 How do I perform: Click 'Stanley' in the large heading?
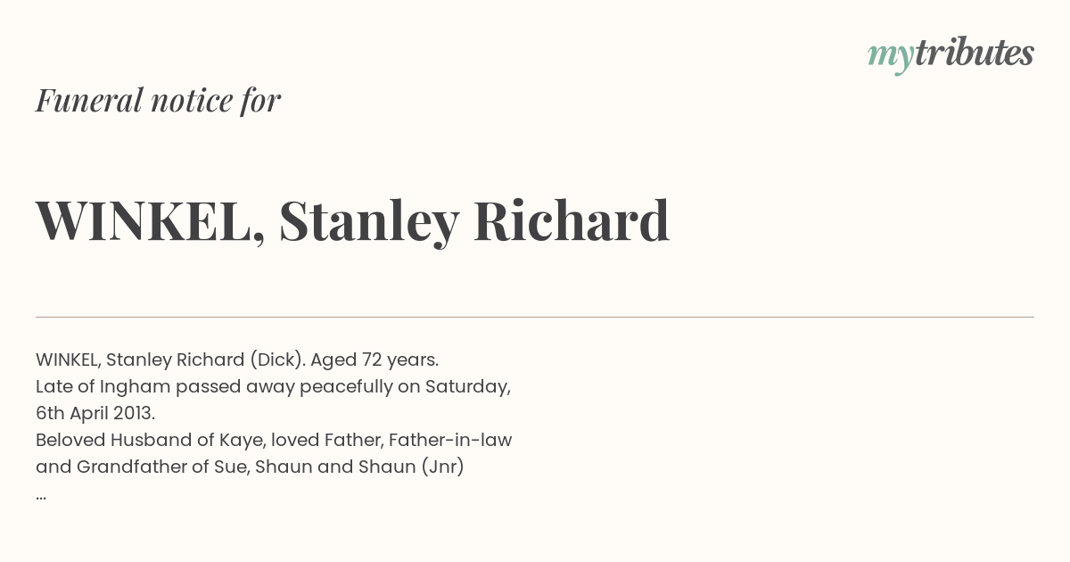(x=369, y=221)
